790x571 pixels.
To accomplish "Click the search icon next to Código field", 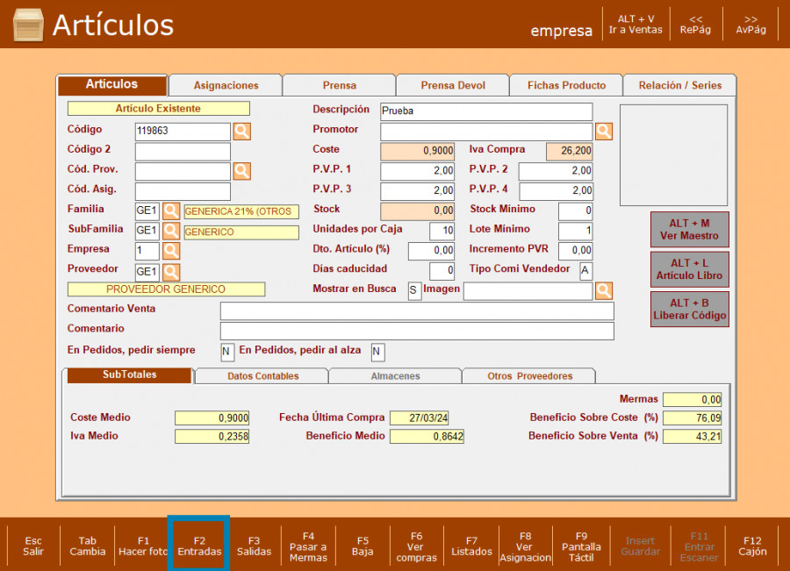I will click(x=241, y=132).
